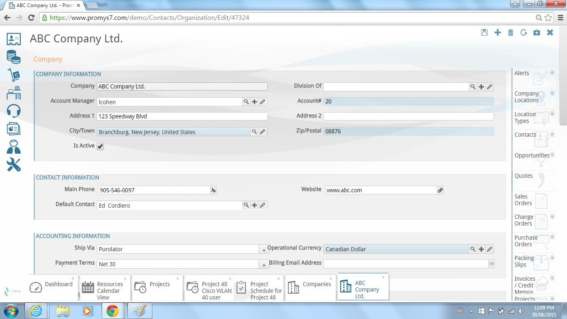This screenshot has width=567, height=319.
Task: Edit Default Contact with pencil icon
Action: coord(263,205)
